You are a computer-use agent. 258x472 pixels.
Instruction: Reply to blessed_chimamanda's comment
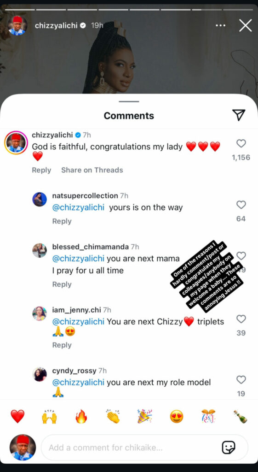62,284
